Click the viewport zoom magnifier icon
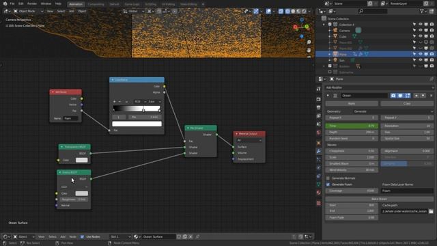 (309, 42)
